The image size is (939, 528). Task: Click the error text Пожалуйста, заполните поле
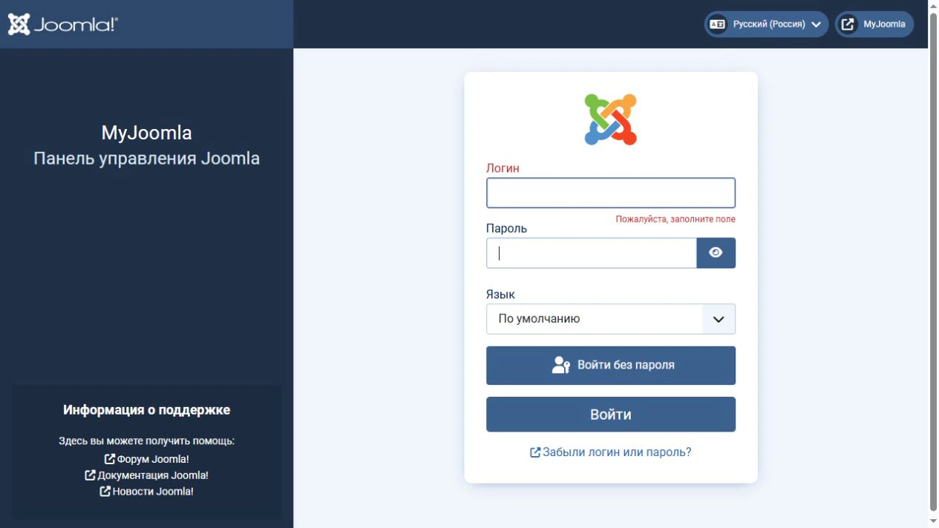tap(675, 220)
